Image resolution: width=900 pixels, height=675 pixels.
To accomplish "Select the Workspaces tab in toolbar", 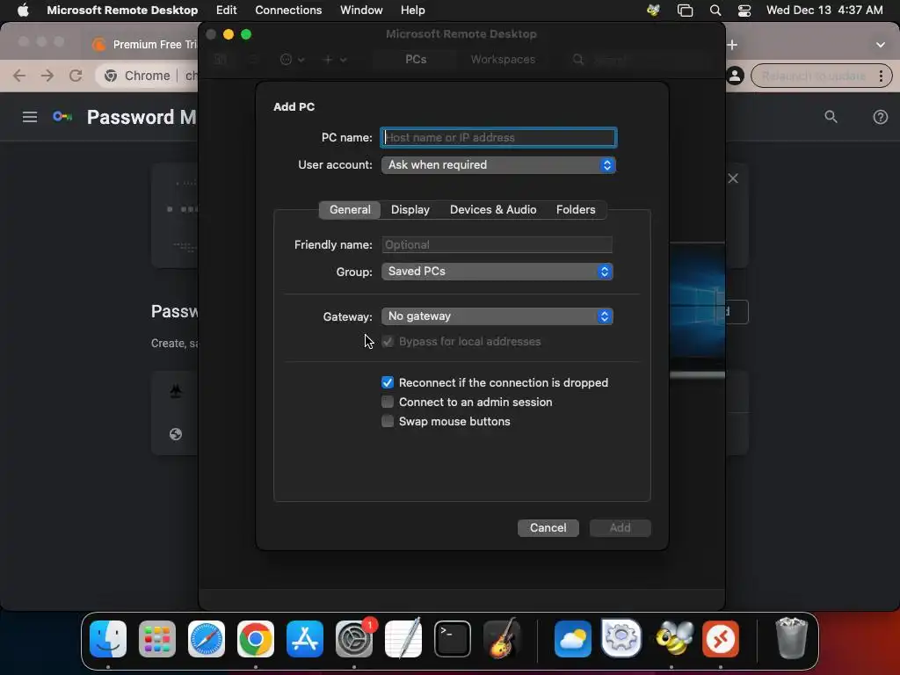I will point(503,60).
